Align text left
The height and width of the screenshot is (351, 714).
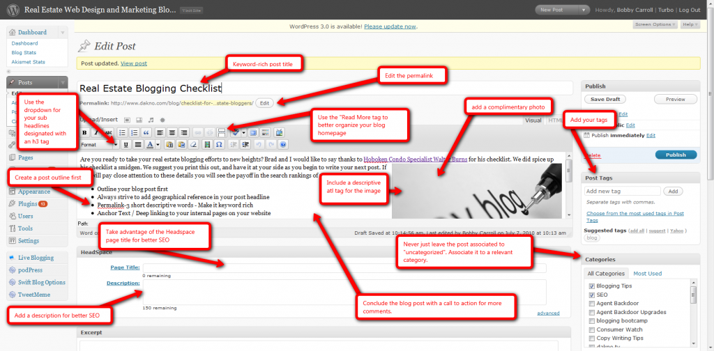160,132
